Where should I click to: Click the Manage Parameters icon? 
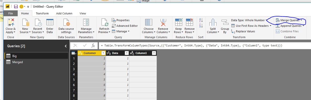[x=86, y=22]
